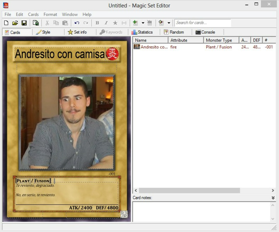
Task: Open the Statistics view
Action: [144, 32]
